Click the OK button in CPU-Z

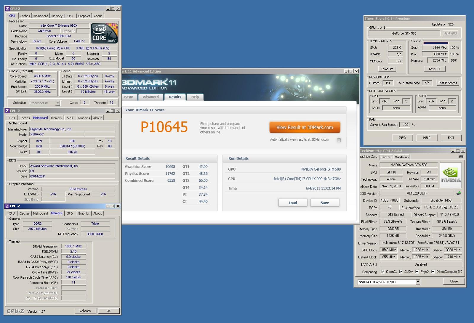pos(109,311)
